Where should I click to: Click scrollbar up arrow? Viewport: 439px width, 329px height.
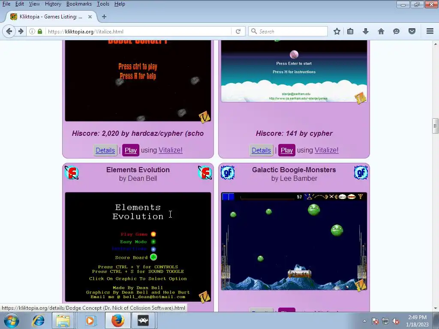pos(435,44)
